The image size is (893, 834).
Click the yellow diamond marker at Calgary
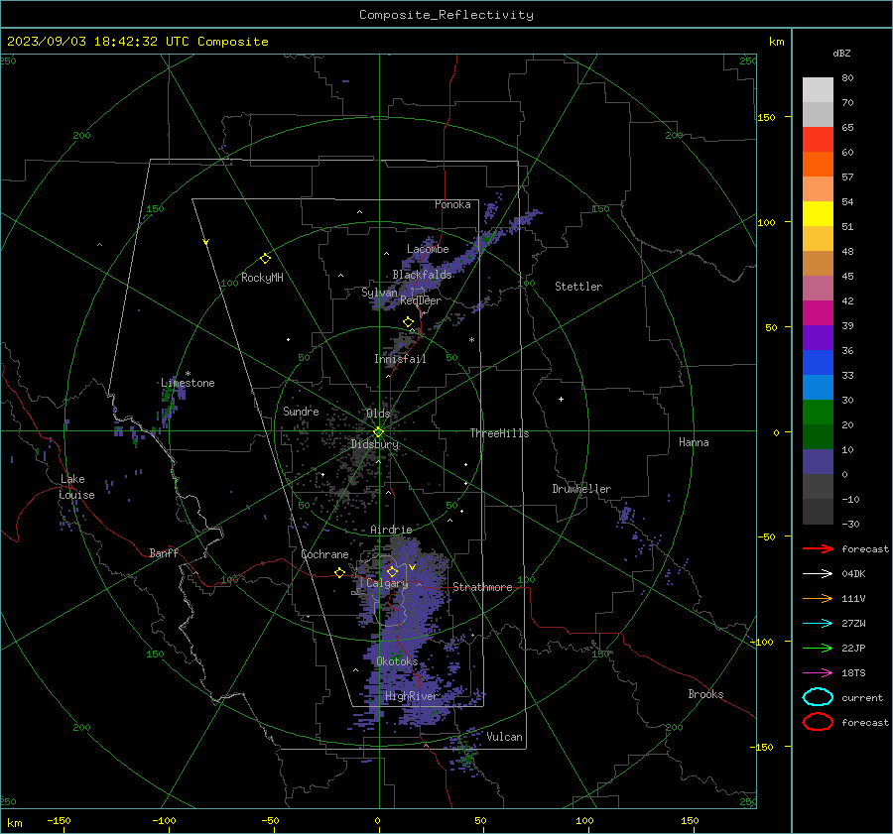pos(392,571)
